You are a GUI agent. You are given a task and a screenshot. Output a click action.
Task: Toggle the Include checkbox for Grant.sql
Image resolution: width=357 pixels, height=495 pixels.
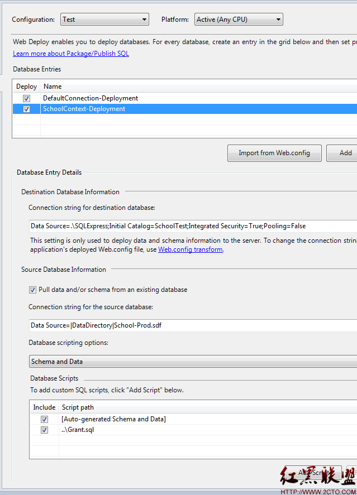pyautogui.click(x=44, y=430)
